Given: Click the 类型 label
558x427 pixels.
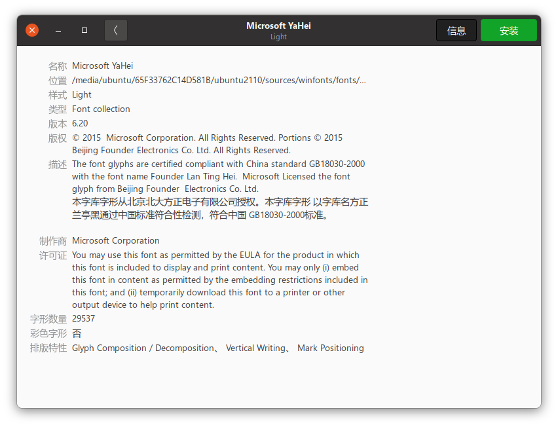Looking at the screenshot, I should [x=57, y=109].
